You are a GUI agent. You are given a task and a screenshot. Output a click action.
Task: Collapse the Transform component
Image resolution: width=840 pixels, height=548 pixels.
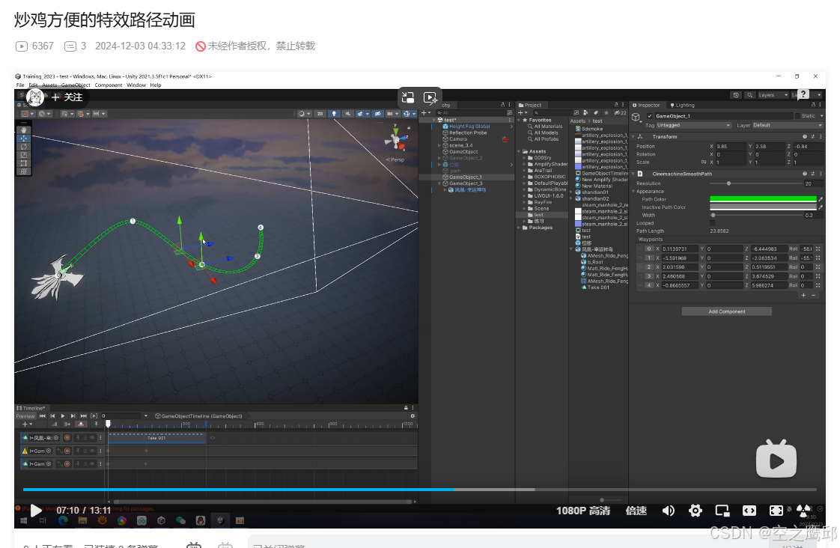point(633,136)
